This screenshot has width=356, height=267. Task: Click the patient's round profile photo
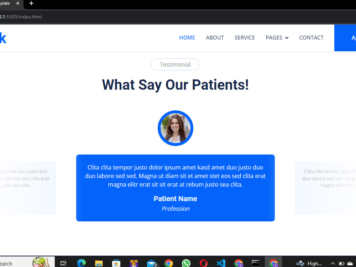pyautogui.click(x=176, y=128)
